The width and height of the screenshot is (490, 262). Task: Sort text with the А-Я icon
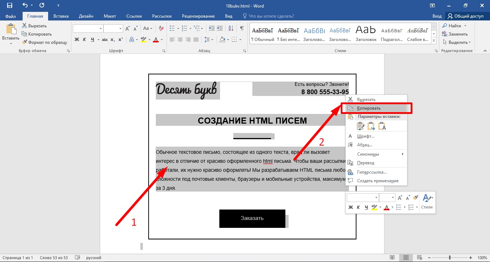(x=231, y=28)
